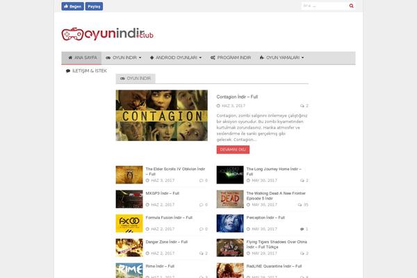Open the Perception thumbnail

(x=230, y=224)
